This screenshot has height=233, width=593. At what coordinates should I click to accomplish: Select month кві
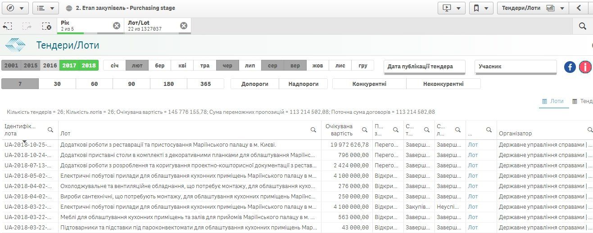[x=182, y=65]
